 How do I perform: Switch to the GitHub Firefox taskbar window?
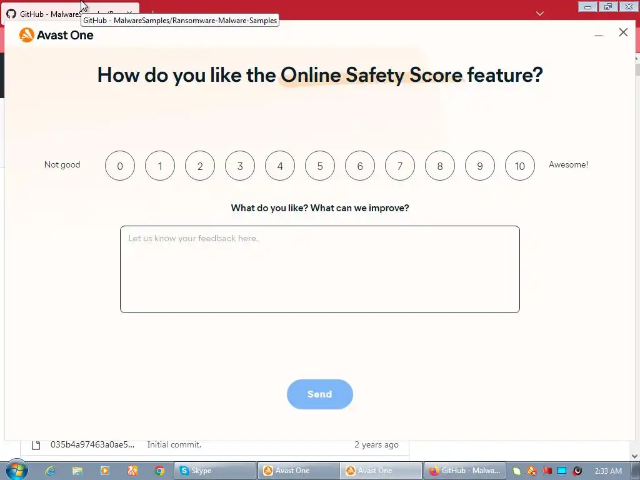(x=465, y=471)
